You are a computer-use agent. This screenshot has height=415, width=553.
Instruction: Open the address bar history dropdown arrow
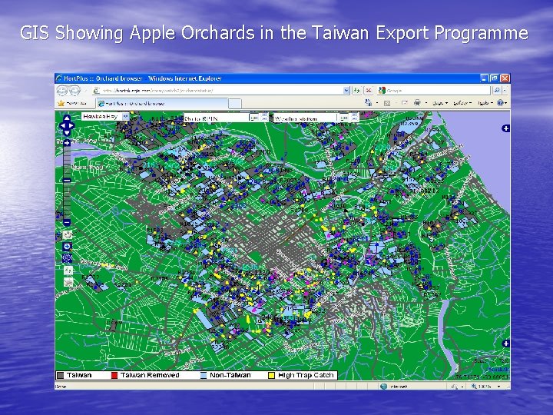point(346,91)
